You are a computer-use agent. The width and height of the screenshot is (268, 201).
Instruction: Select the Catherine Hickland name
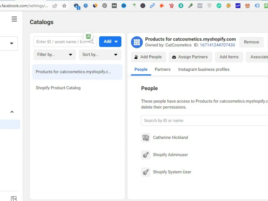[x=170, y=137]
